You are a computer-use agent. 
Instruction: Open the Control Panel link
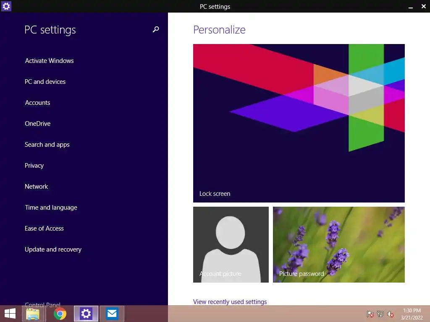click(x=42, y=305)
